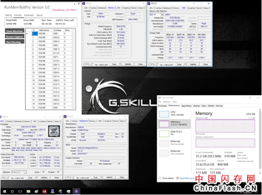
Task: Click the Cortana circle on the taskbar
Action: point(12,192)
